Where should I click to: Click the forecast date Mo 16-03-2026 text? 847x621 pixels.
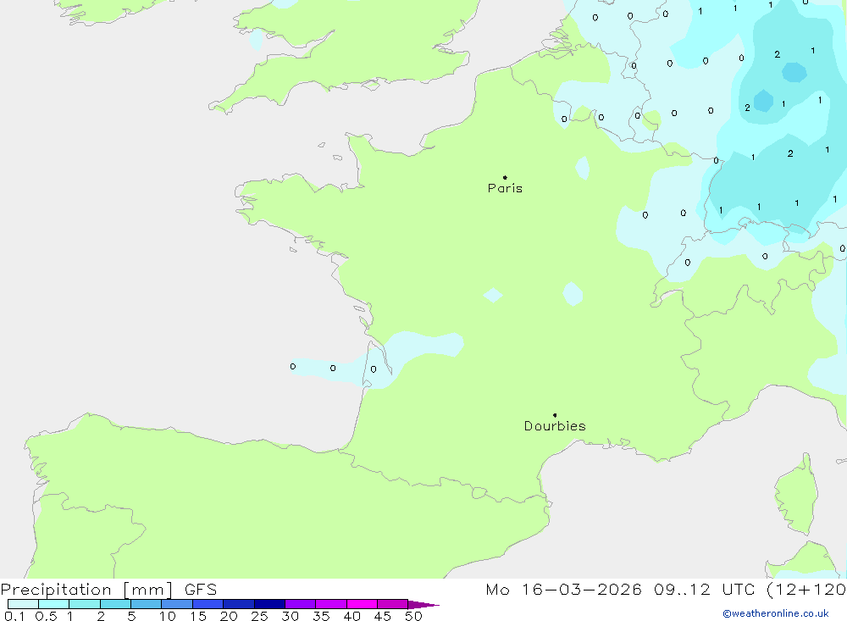point(563,589)
